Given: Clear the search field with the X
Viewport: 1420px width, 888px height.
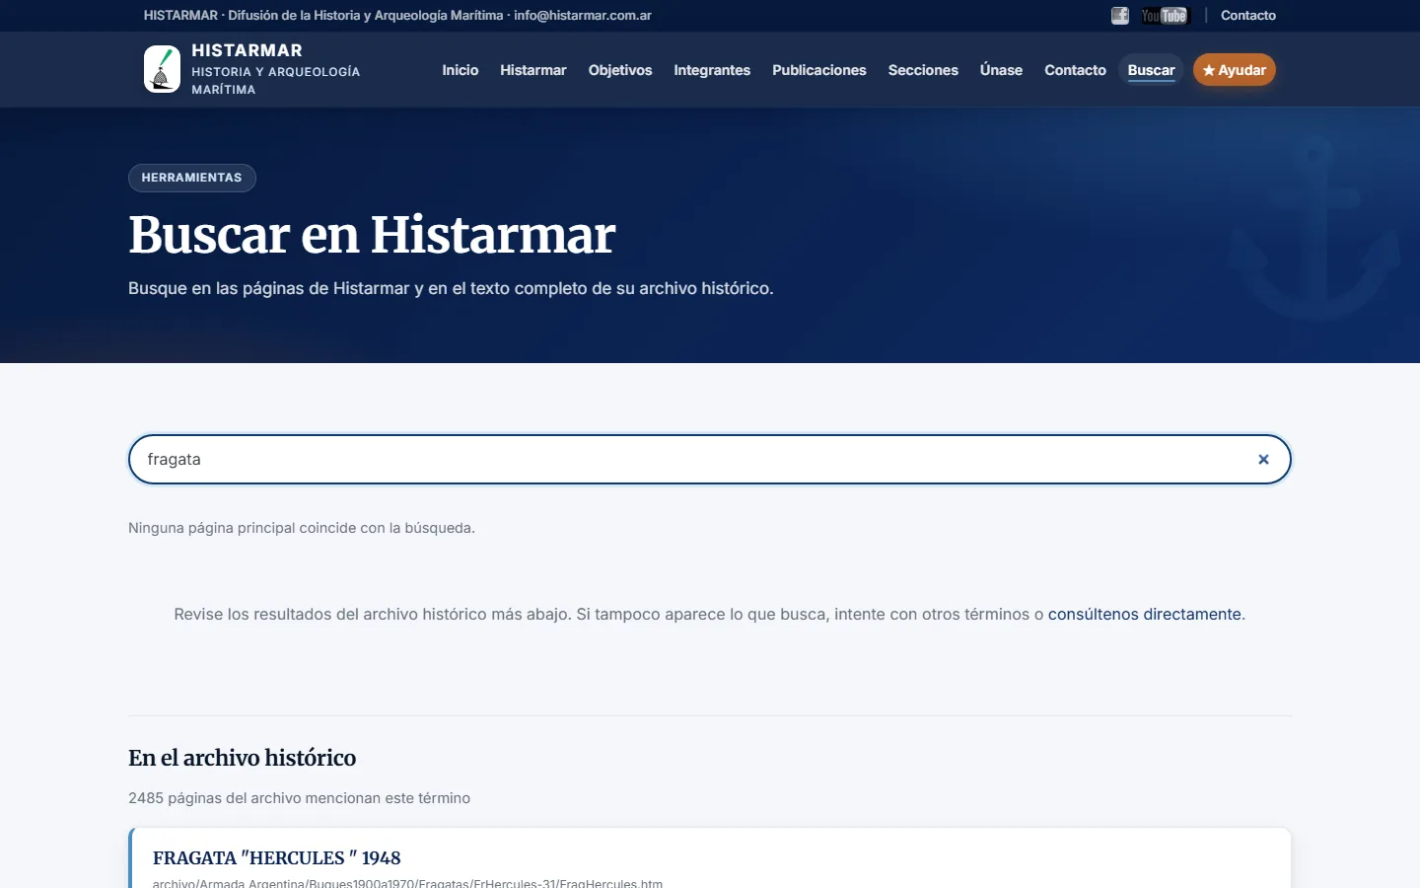Looking at the screenshot, I should click(x=1263, y=460).
